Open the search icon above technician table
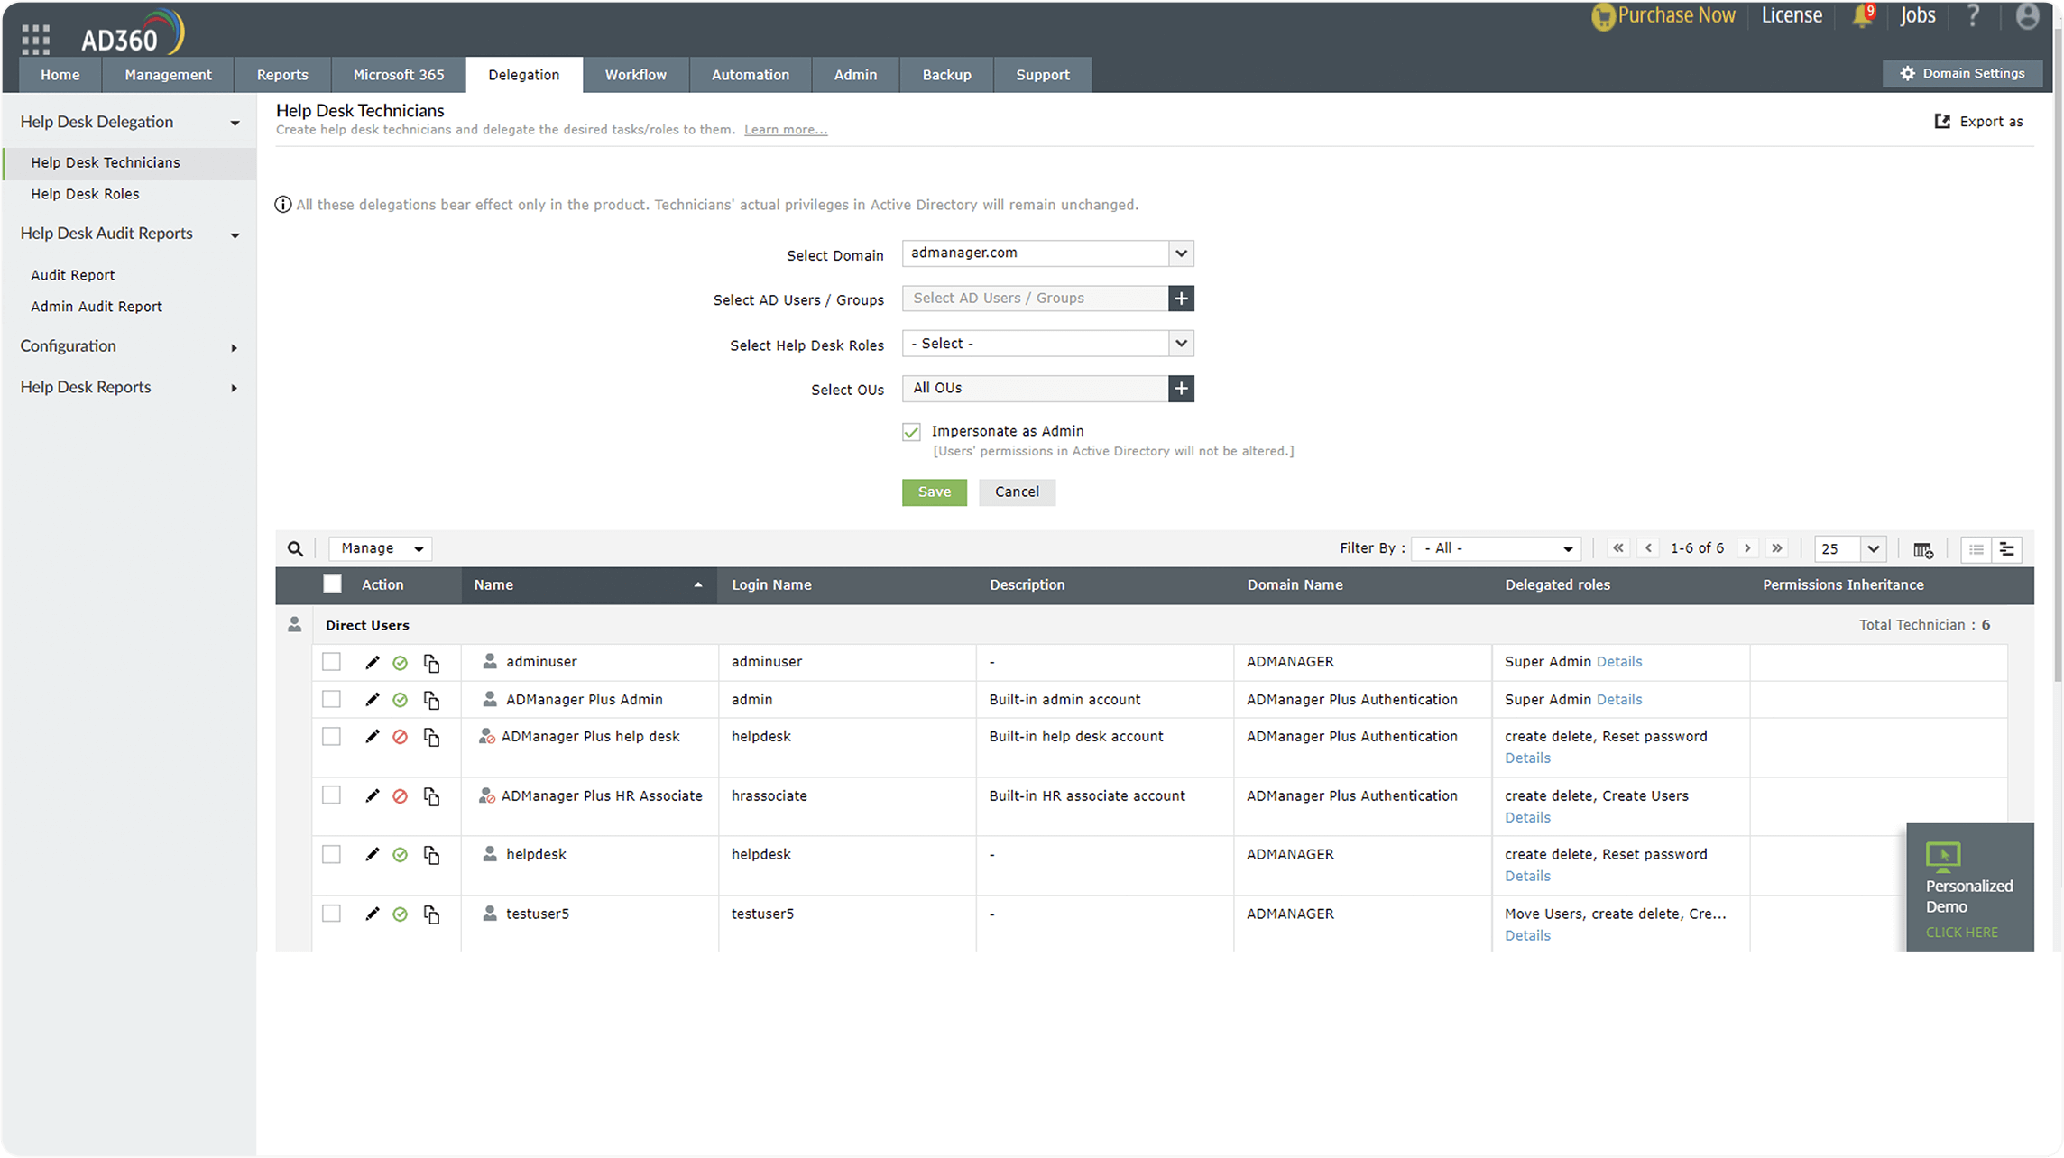The image size is (2064, 1158). point(295,548)
